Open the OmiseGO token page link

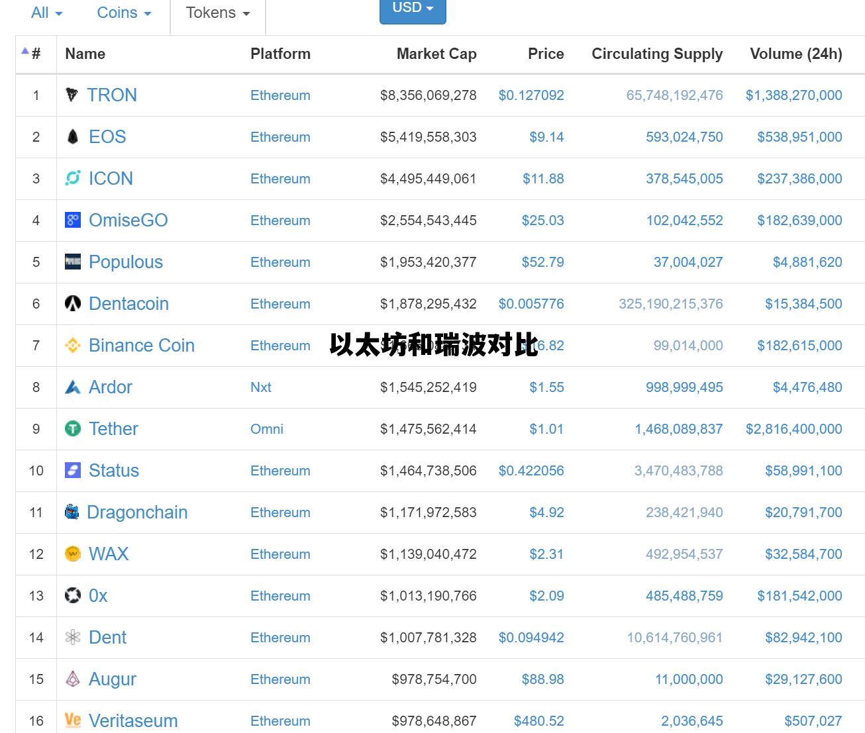point(128,220)
